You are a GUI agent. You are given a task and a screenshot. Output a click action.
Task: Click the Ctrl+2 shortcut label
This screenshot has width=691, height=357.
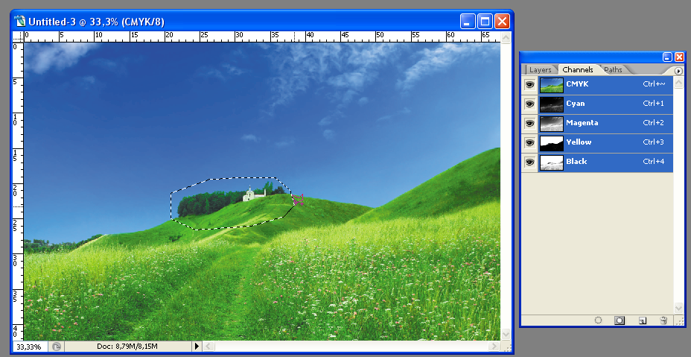[654, 123]
